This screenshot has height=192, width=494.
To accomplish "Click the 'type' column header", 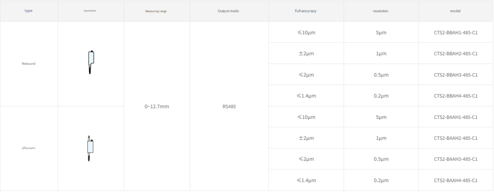I will click(29, 11).
